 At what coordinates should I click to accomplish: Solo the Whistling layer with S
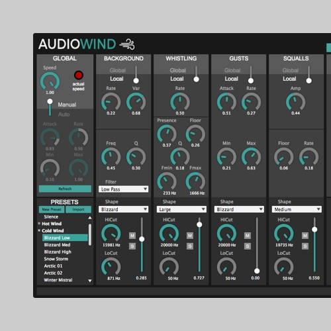(x=190, y=246)
